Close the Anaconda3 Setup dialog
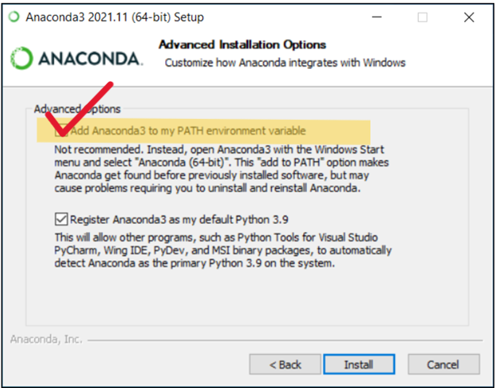This screenshot has width=495, height=388. coord(469,17)
